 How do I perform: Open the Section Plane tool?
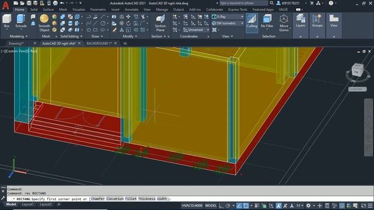coord(160,23)
